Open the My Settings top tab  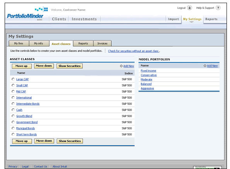tap(192, 19)
